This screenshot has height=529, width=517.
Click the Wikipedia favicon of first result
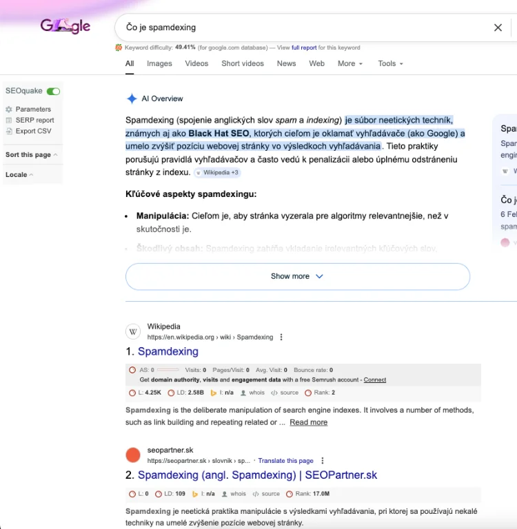point(133,332)
